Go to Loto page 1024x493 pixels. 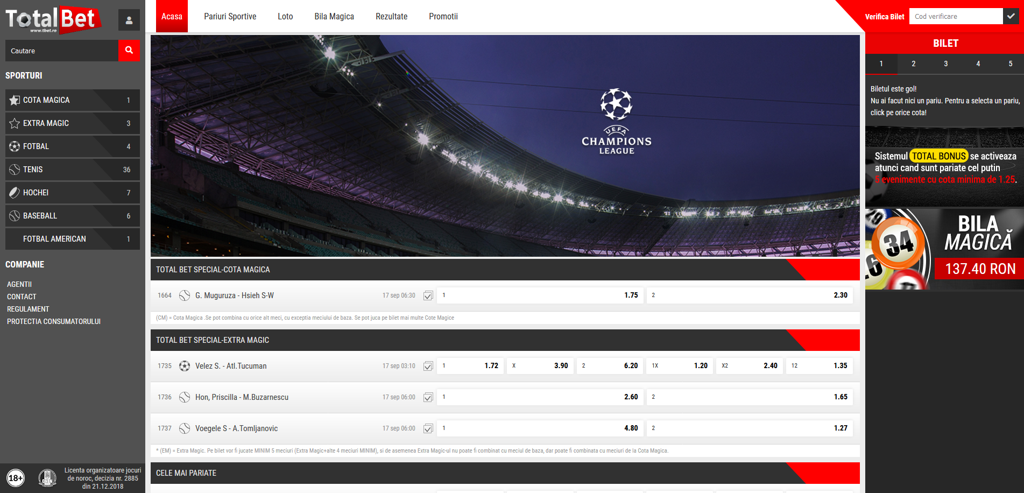285,16
